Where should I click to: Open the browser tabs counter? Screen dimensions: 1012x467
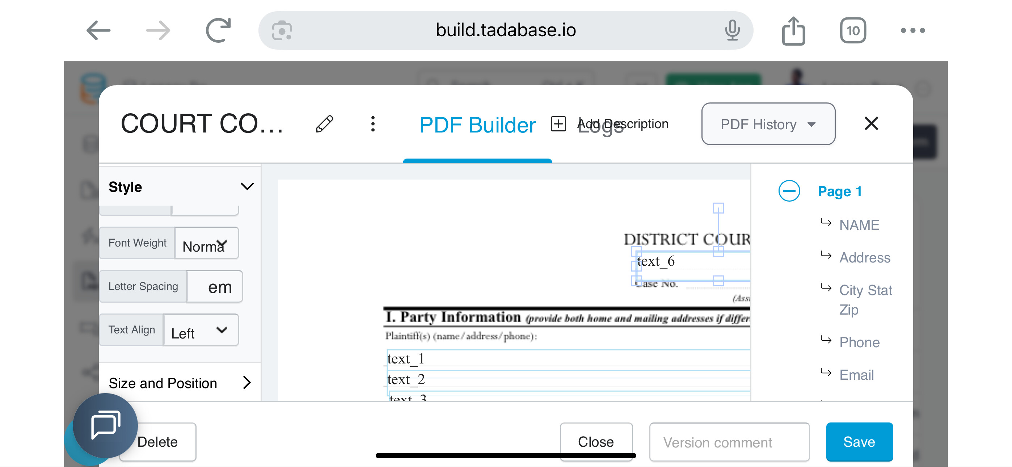coord(852,31)
